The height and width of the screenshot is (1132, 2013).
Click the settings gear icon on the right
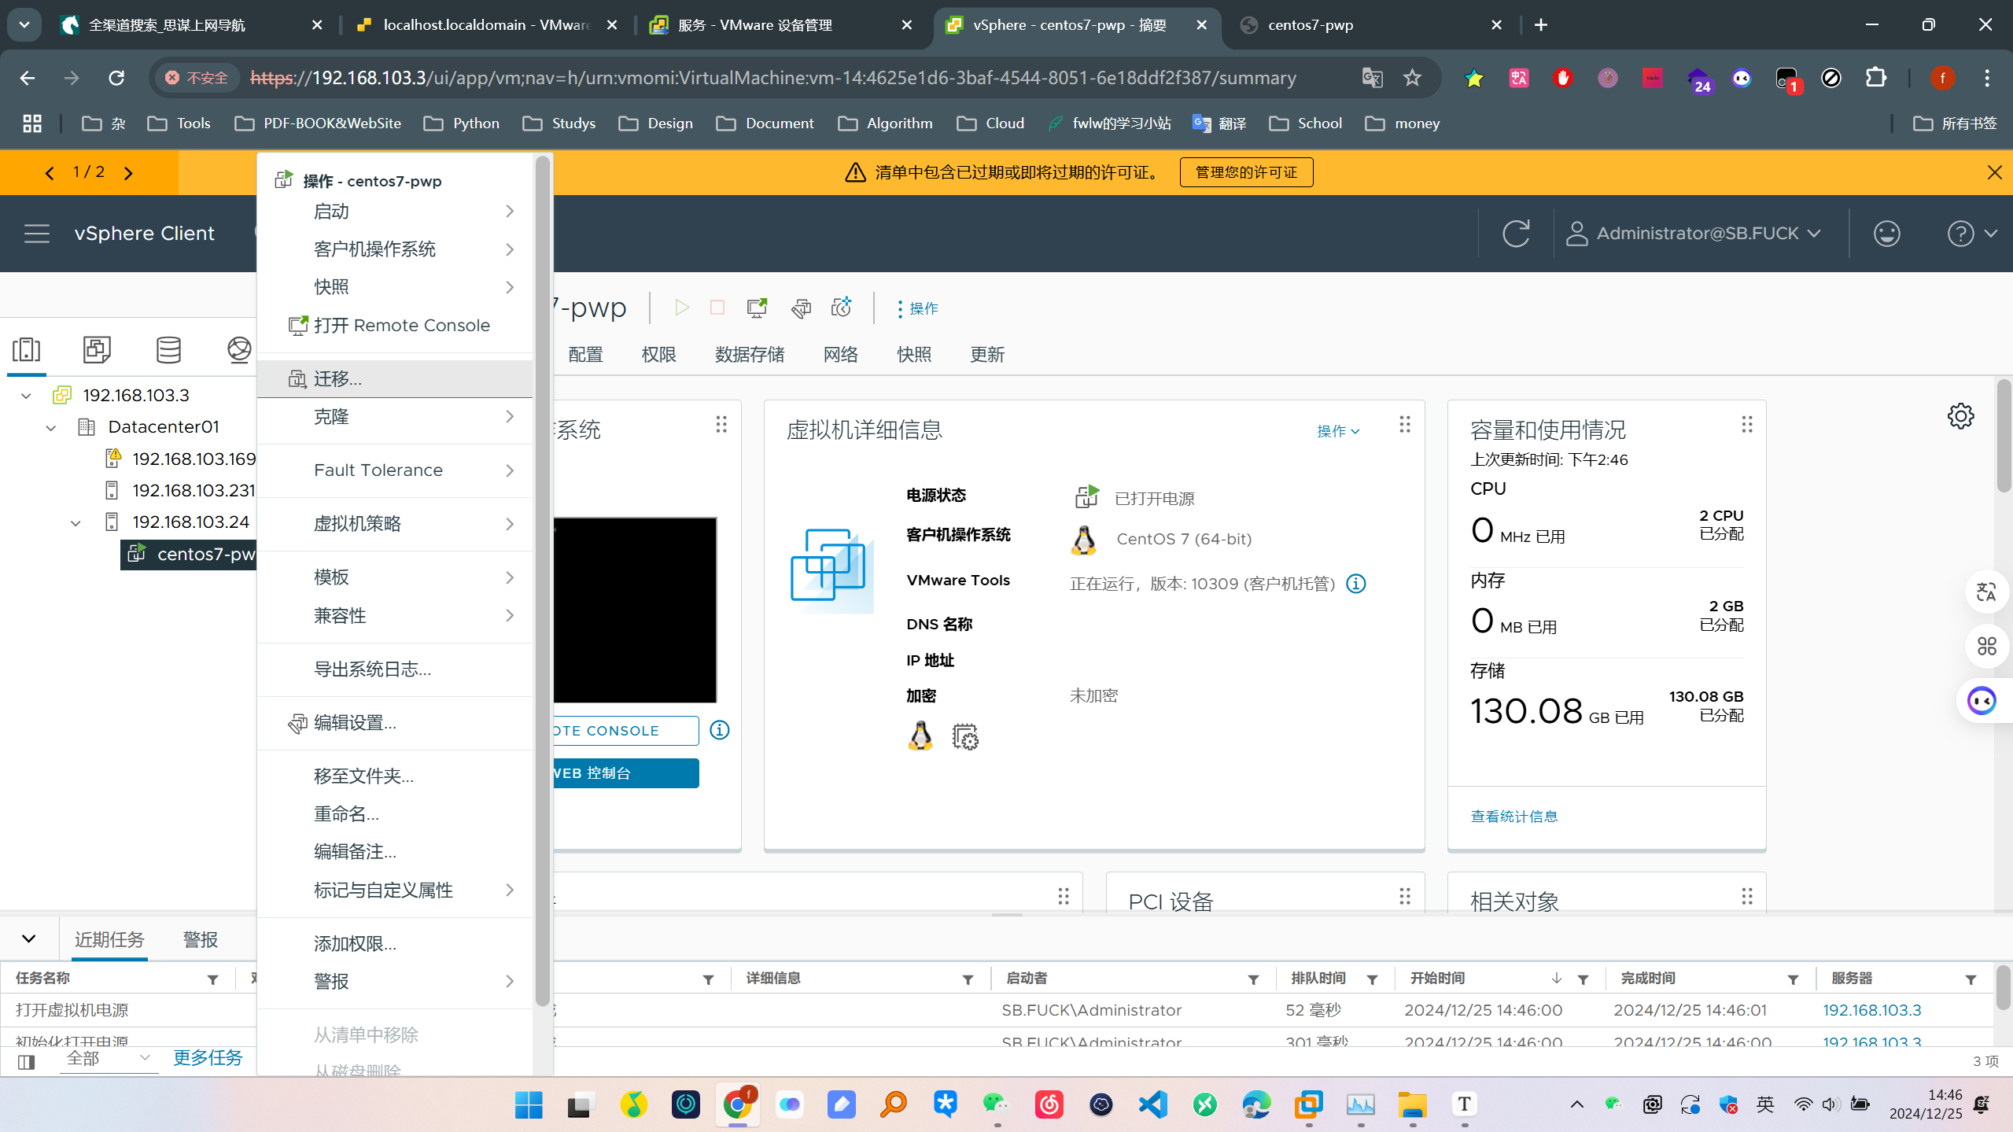point(1960,416)
